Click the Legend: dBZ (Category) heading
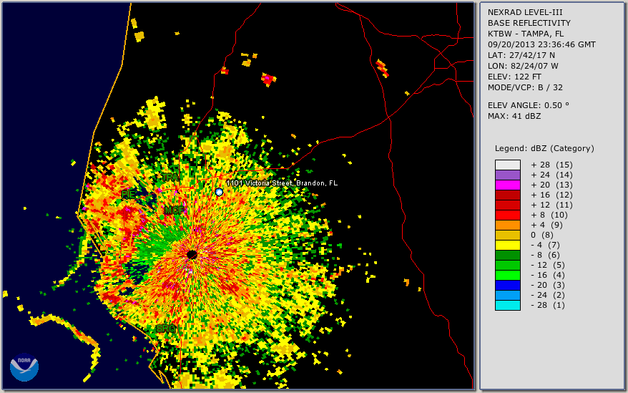The height and width of the screenshot is (393, 628). [x=544, y=148]
